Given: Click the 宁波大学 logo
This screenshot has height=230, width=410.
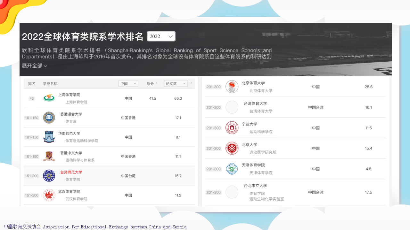Looking at the screenshot, I should pyautogui.click(x=232, y=128).
